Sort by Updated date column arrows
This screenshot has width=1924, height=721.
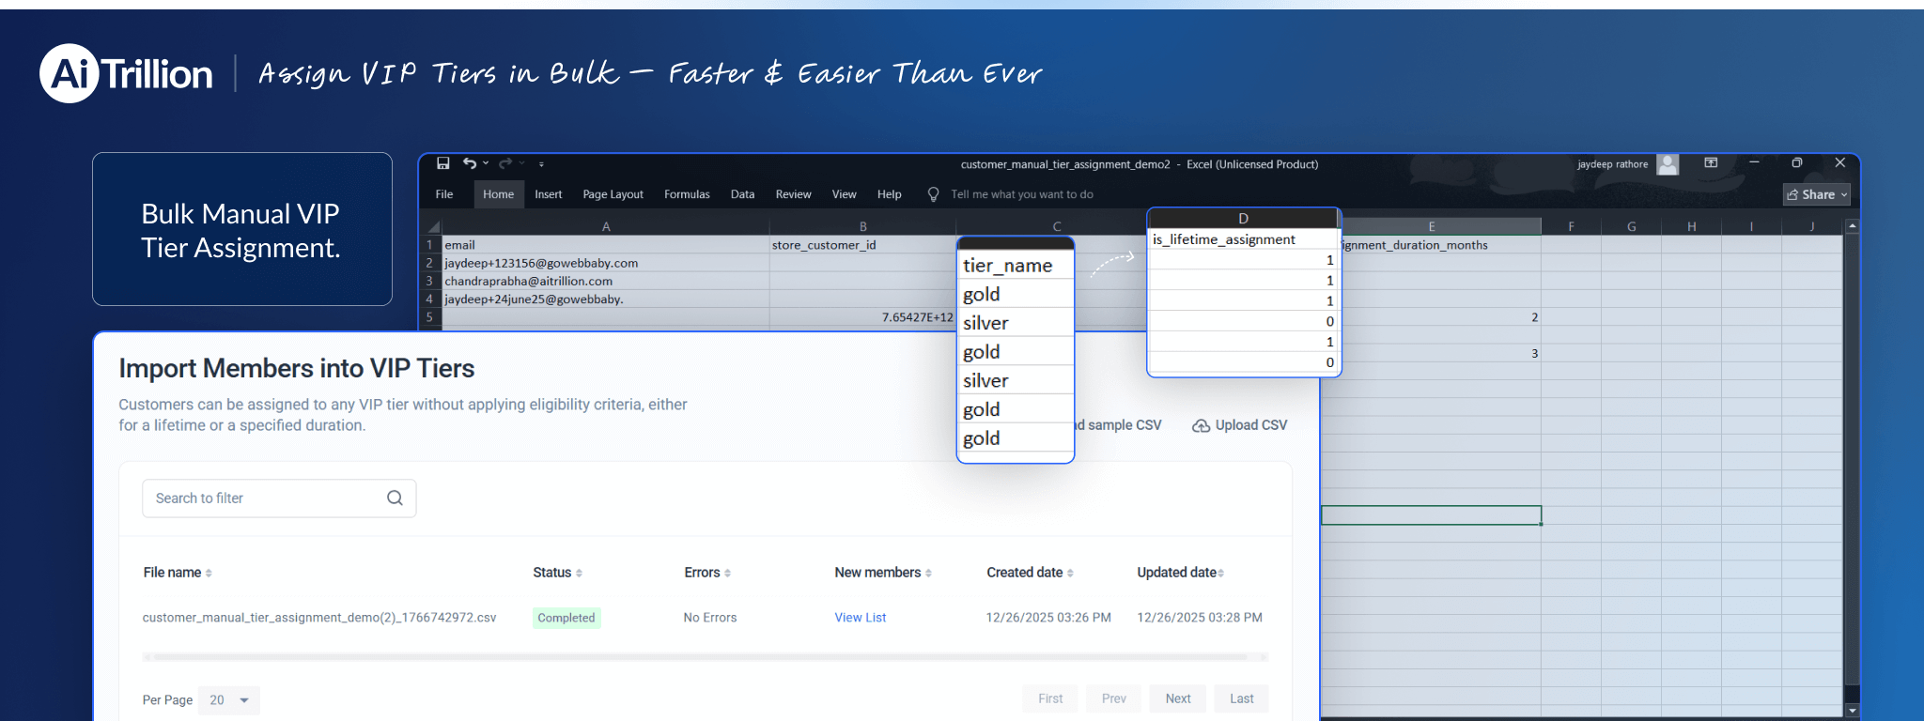coord(1220,573)
